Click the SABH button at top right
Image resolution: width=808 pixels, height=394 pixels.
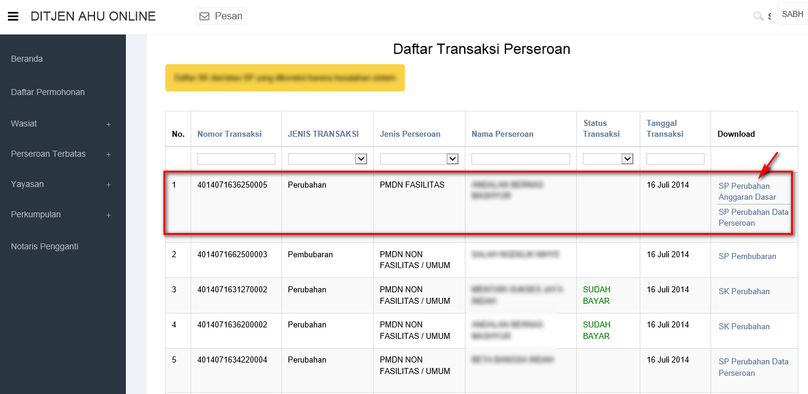(792, 15)
